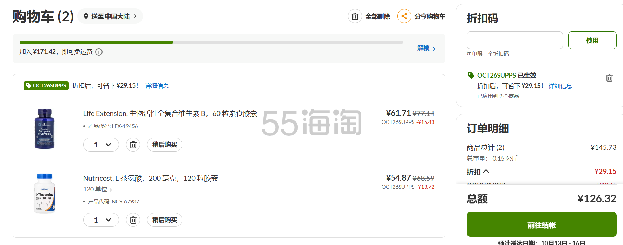
Task: Expand the 120 单位 size option
Action: 98,189
